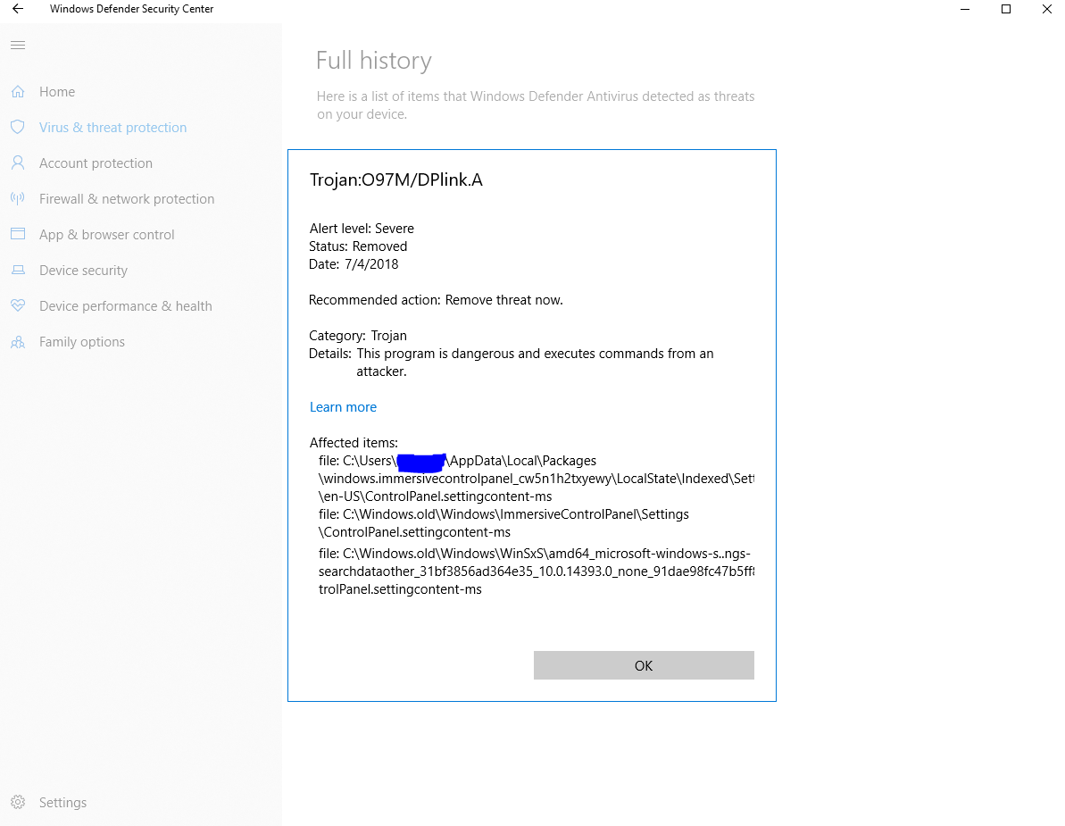
Task: Click the Category: Trojan text
Action: pyautogui.click(x=358, y=336)
